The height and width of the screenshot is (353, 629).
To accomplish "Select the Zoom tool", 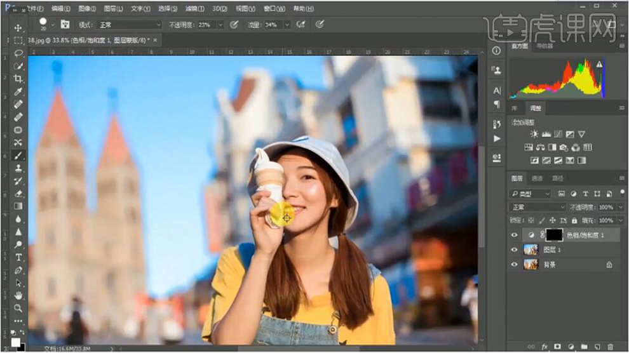I will (x=18, y=308).
